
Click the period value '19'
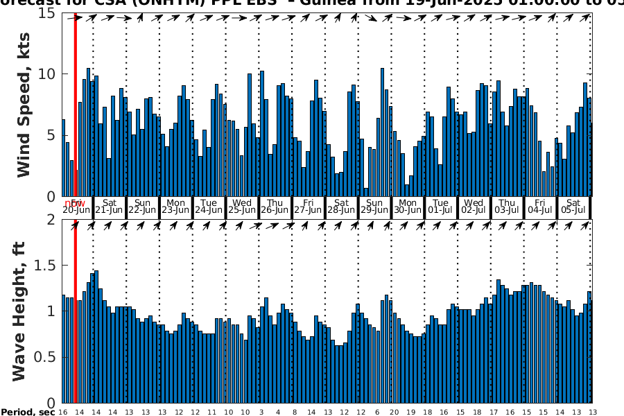[x=410, y=412]
